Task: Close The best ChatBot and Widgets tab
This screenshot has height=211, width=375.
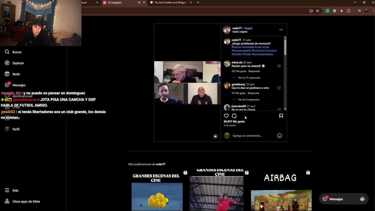Action: [191, 2]
